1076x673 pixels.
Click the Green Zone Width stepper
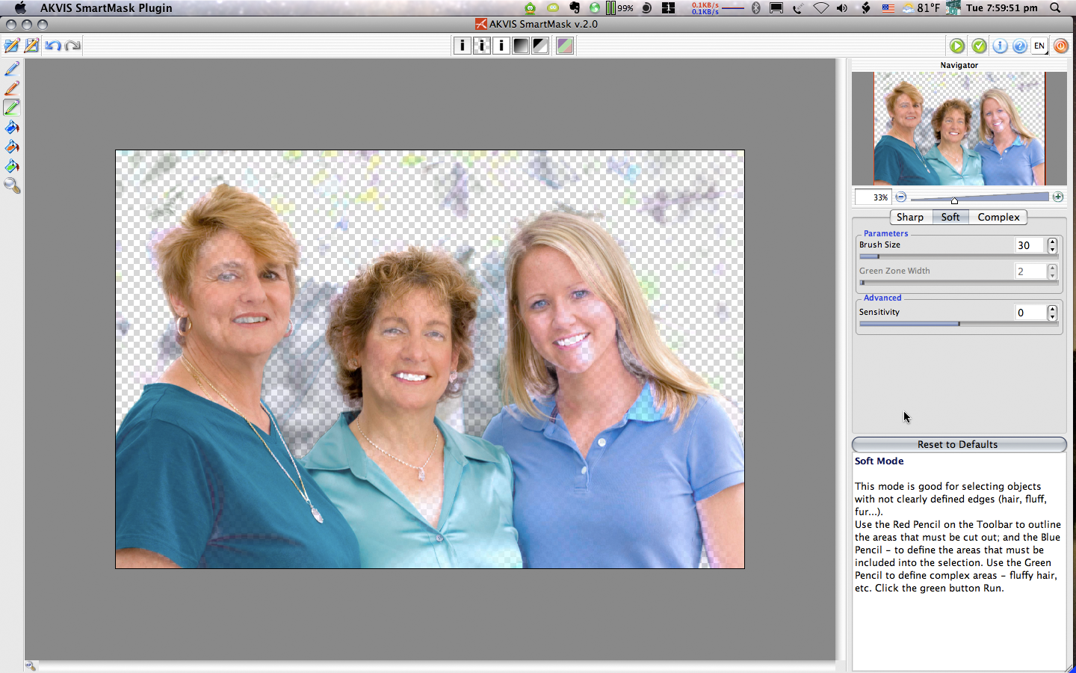pos(1052,271)
